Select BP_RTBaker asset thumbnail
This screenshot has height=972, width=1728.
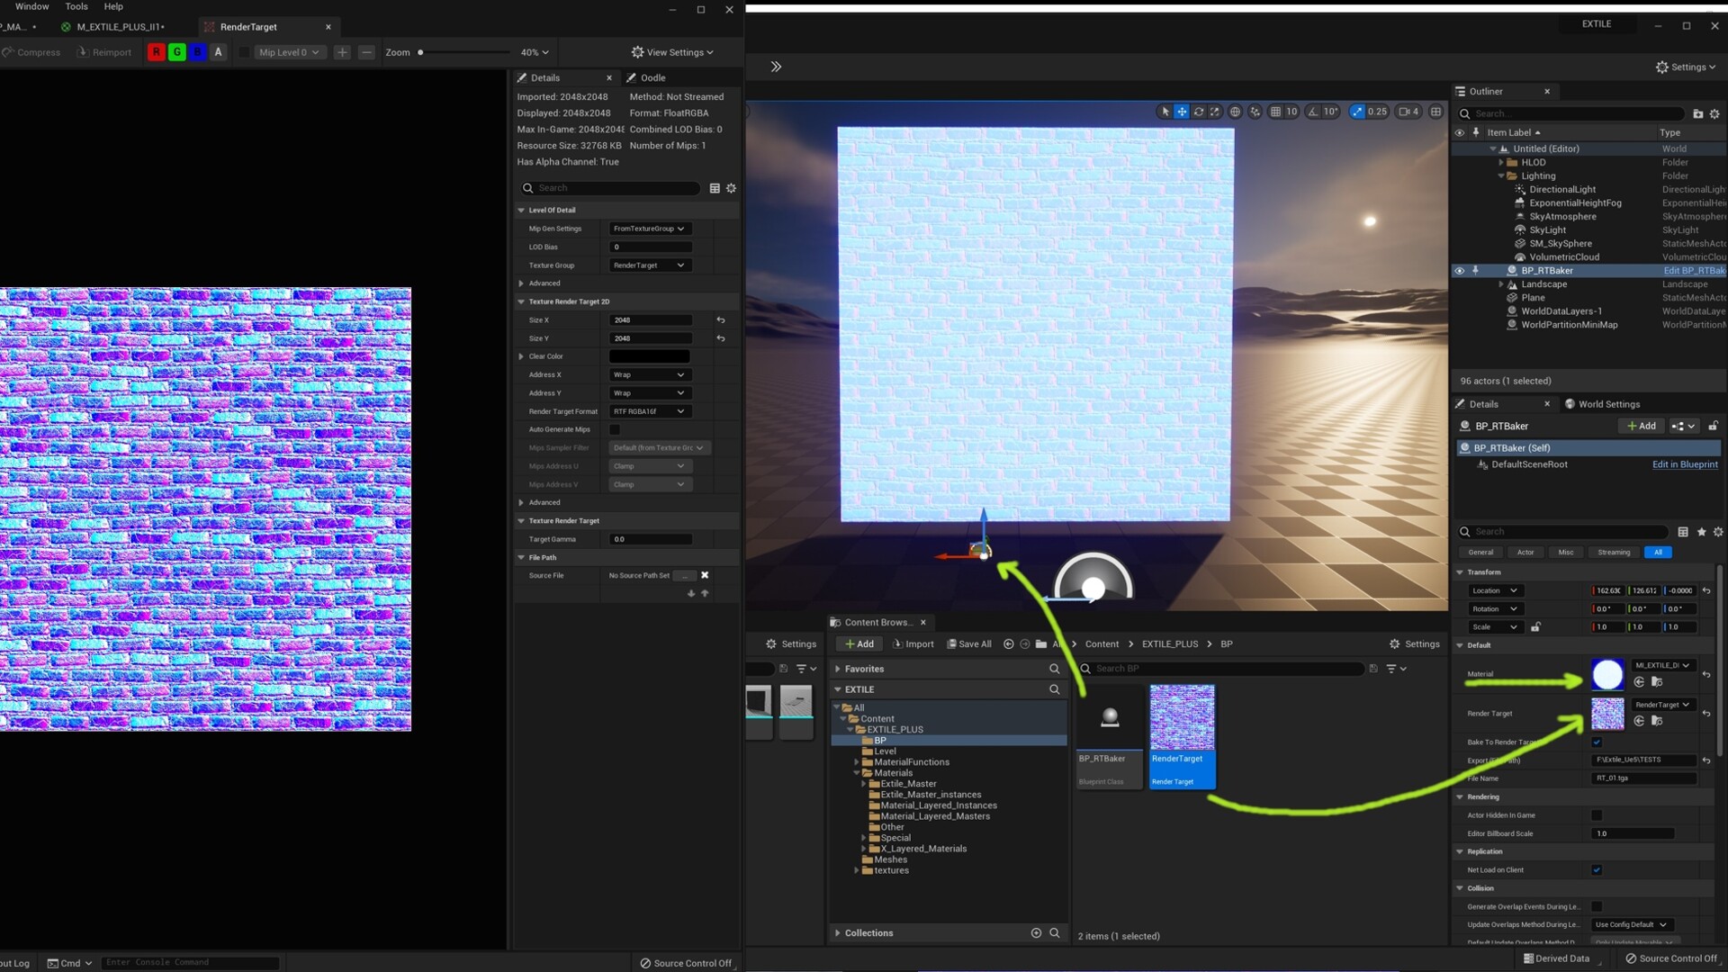tap(1110, 717)
